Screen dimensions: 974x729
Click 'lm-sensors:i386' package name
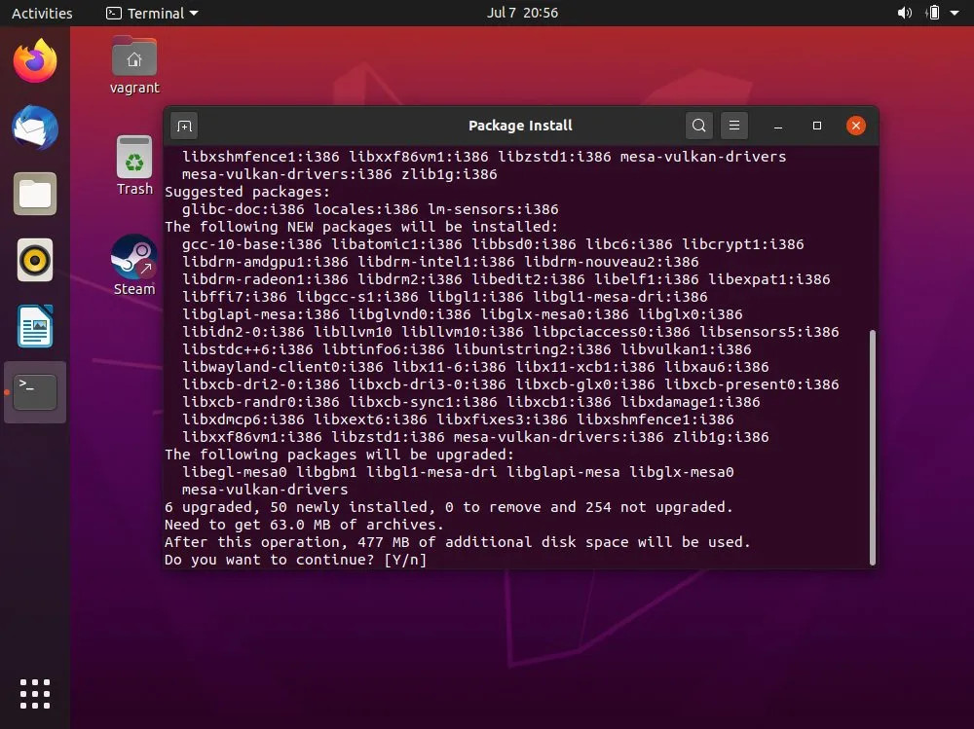(x=493, y=209)
